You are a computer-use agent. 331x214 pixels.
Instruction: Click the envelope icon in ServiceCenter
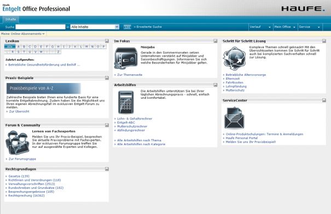pos(234,118)
